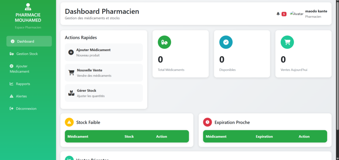Image resolution: width=339 pixels, height=160 pixels.
Task: Open the Rapports sidebar item
Action: [23, 84]
